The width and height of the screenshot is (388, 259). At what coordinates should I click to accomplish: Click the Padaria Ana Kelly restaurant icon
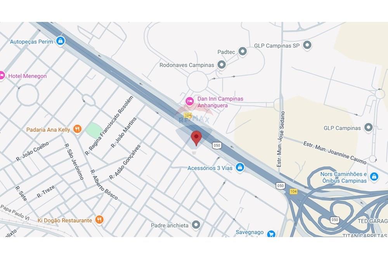[78, 129]
